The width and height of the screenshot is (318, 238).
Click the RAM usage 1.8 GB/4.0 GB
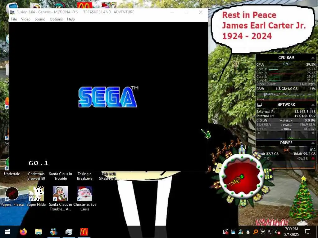[x=286, y=89]
